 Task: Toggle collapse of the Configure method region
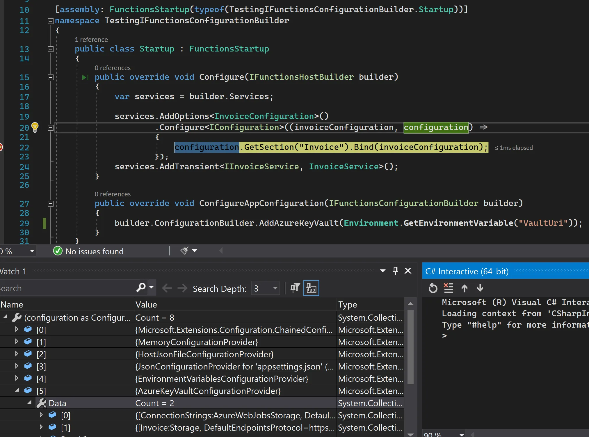pyautogui.click(x=51, y=77)
